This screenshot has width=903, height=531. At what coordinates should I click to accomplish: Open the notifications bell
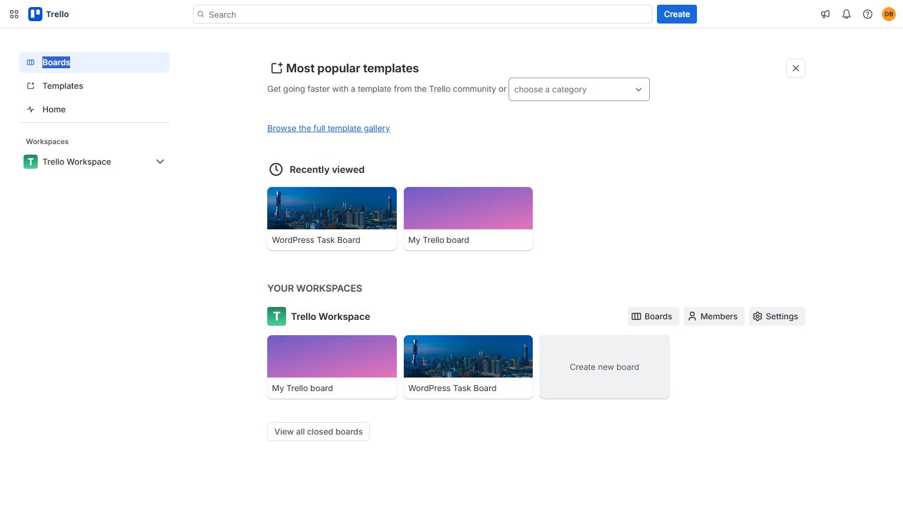point(846,14)
